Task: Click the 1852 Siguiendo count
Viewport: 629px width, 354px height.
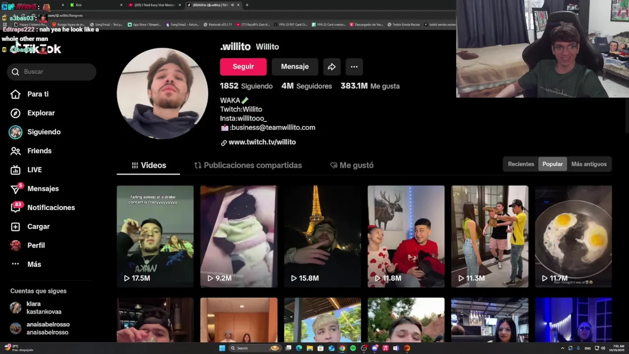Action: (x=246, y=86)
